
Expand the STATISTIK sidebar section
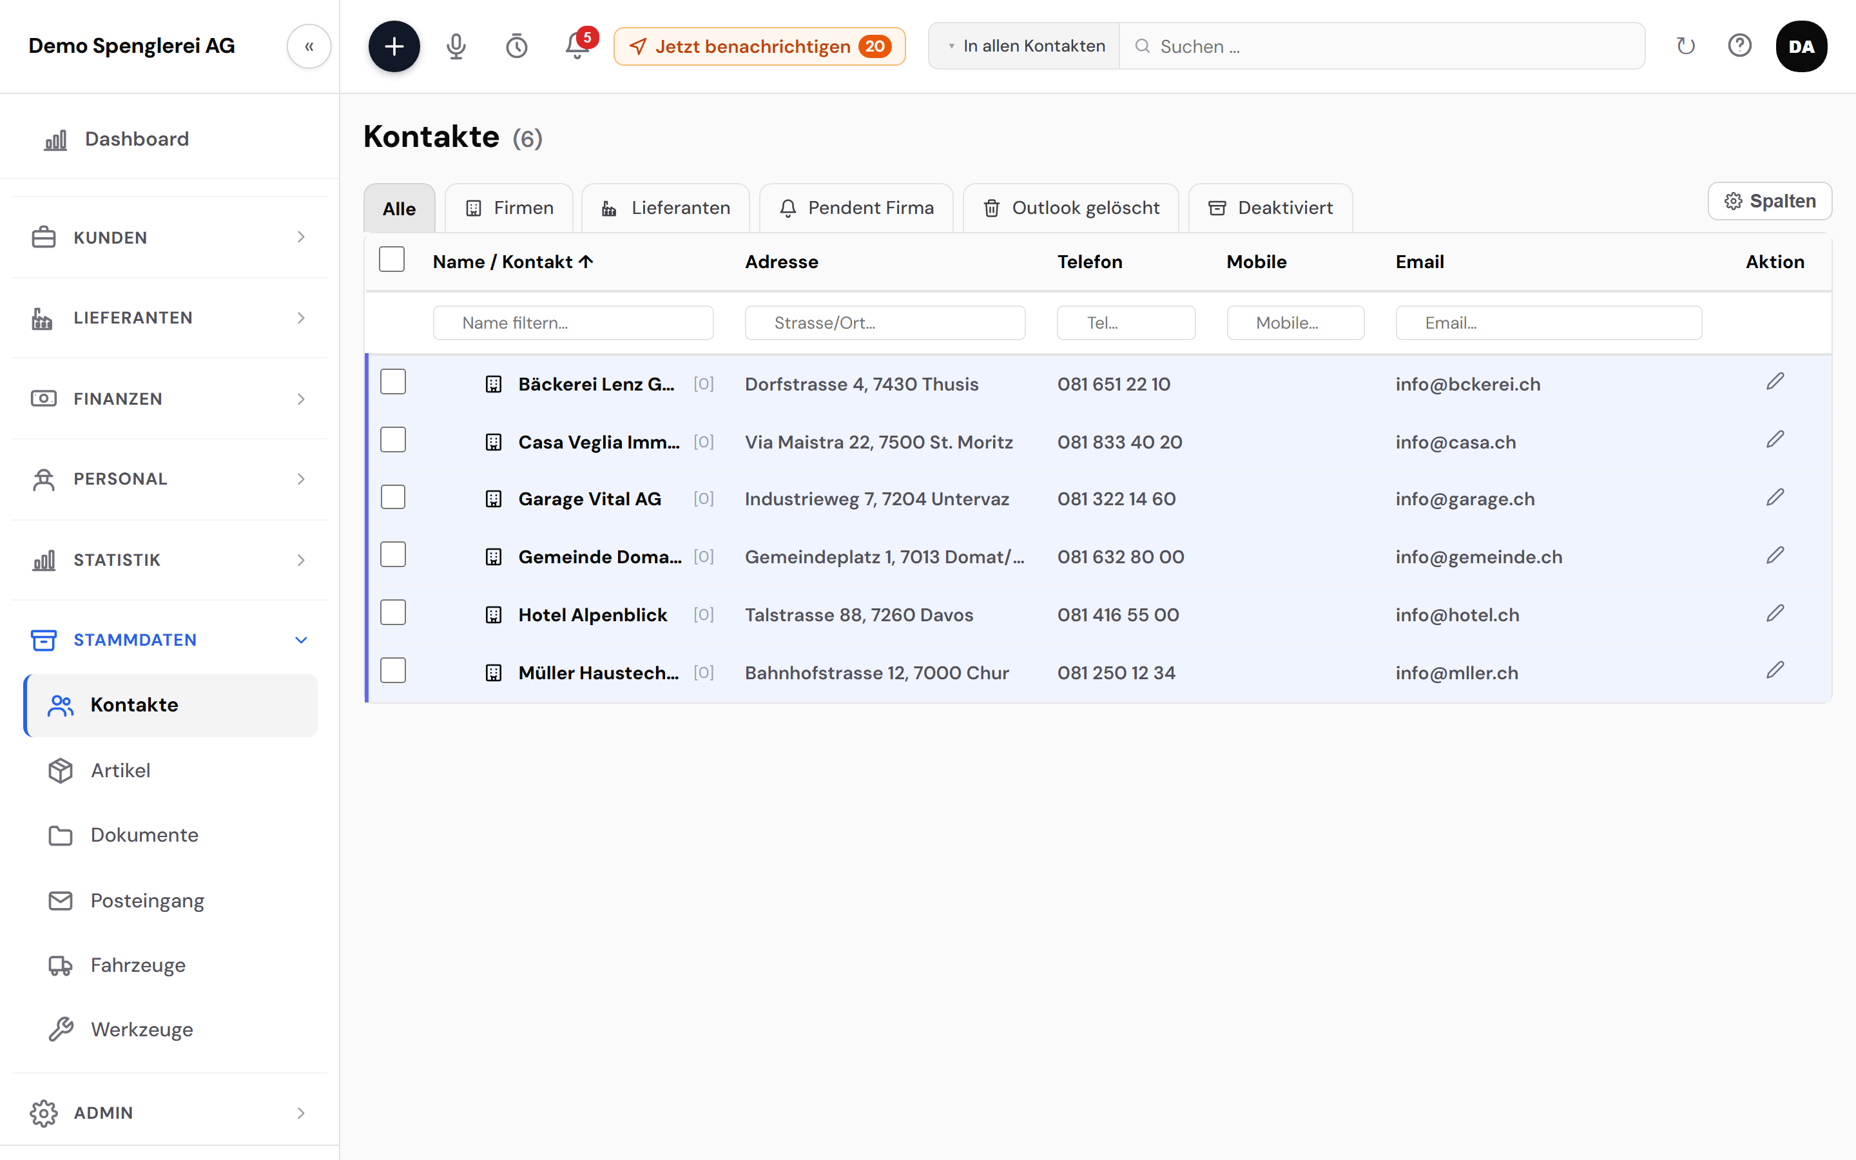click(169, 560)
